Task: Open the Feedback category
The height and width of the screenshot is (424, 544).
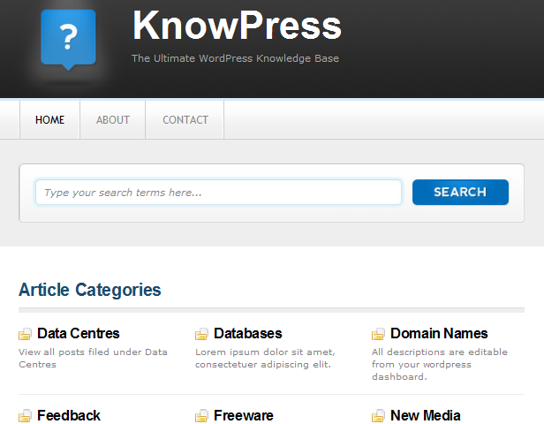Action: click(x=69, y=415)
